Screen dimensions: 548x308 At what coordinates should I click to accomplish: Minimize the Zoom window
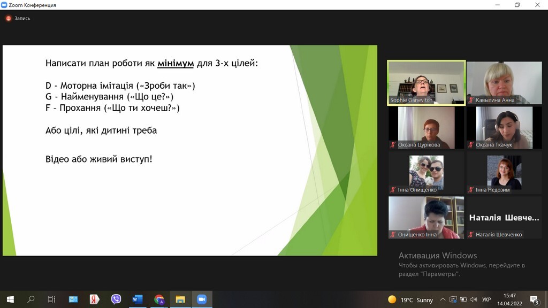point(497,5)
